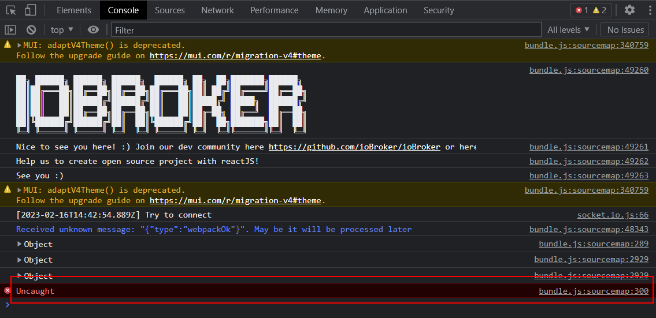This screenshot has width=656, height=318.
Task: Click the error icon beside Uncaught
Action: click(7, 290)
